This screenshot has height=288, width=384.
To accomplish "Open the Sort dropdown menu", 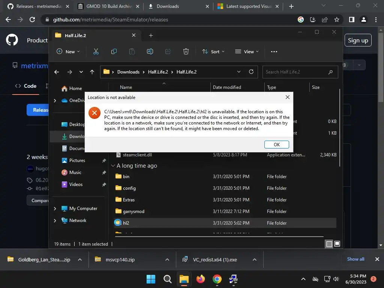I will [x=213, y=51].
